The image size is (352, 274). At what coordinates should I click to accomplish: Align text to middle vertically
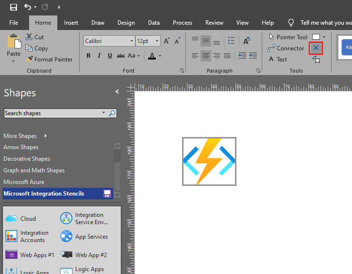(x=206, y=41)
